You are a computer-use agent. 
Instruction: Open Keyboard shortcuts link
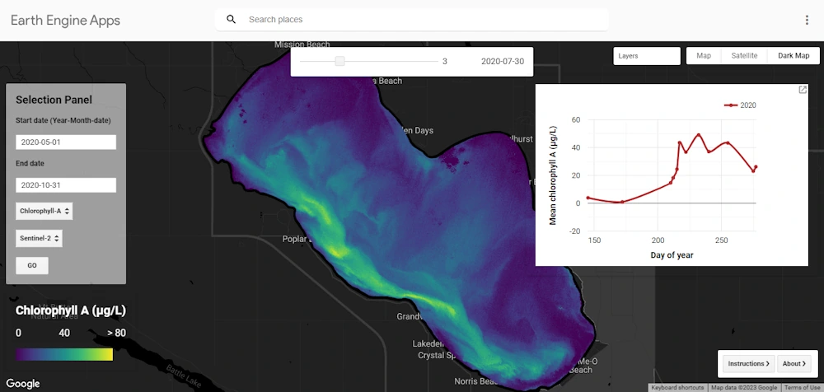pos(677,388)
